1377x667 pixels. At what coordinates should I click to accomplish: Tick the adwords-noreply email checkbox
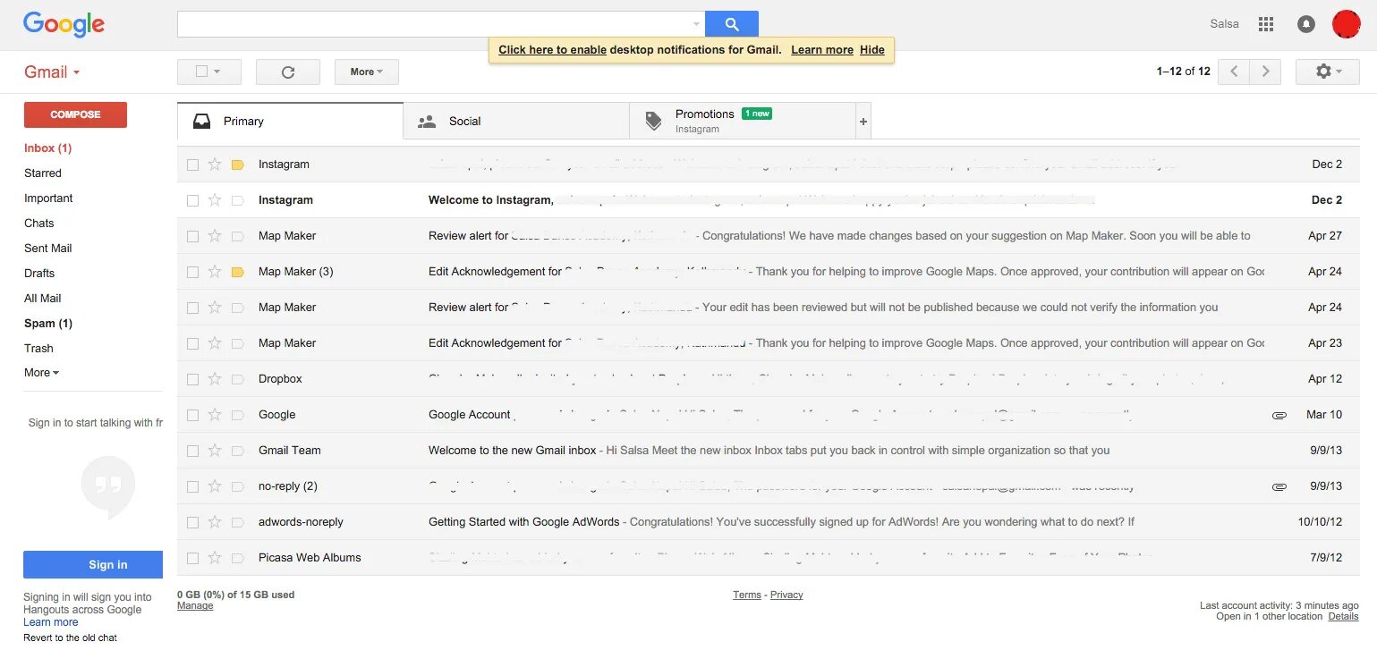[192, 522]
